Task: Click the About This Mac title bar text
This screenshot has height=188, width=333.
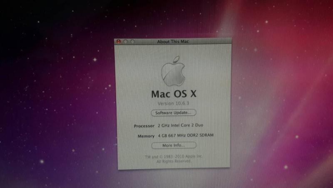Action: coord(173,42)
